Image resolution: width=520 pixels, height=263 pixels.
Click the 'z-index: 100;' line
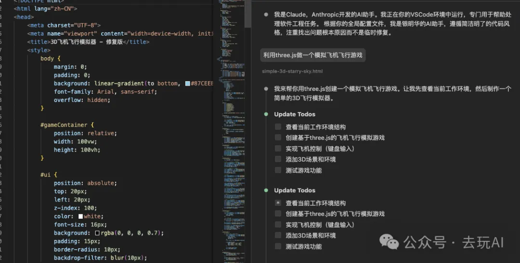(75, 208)
